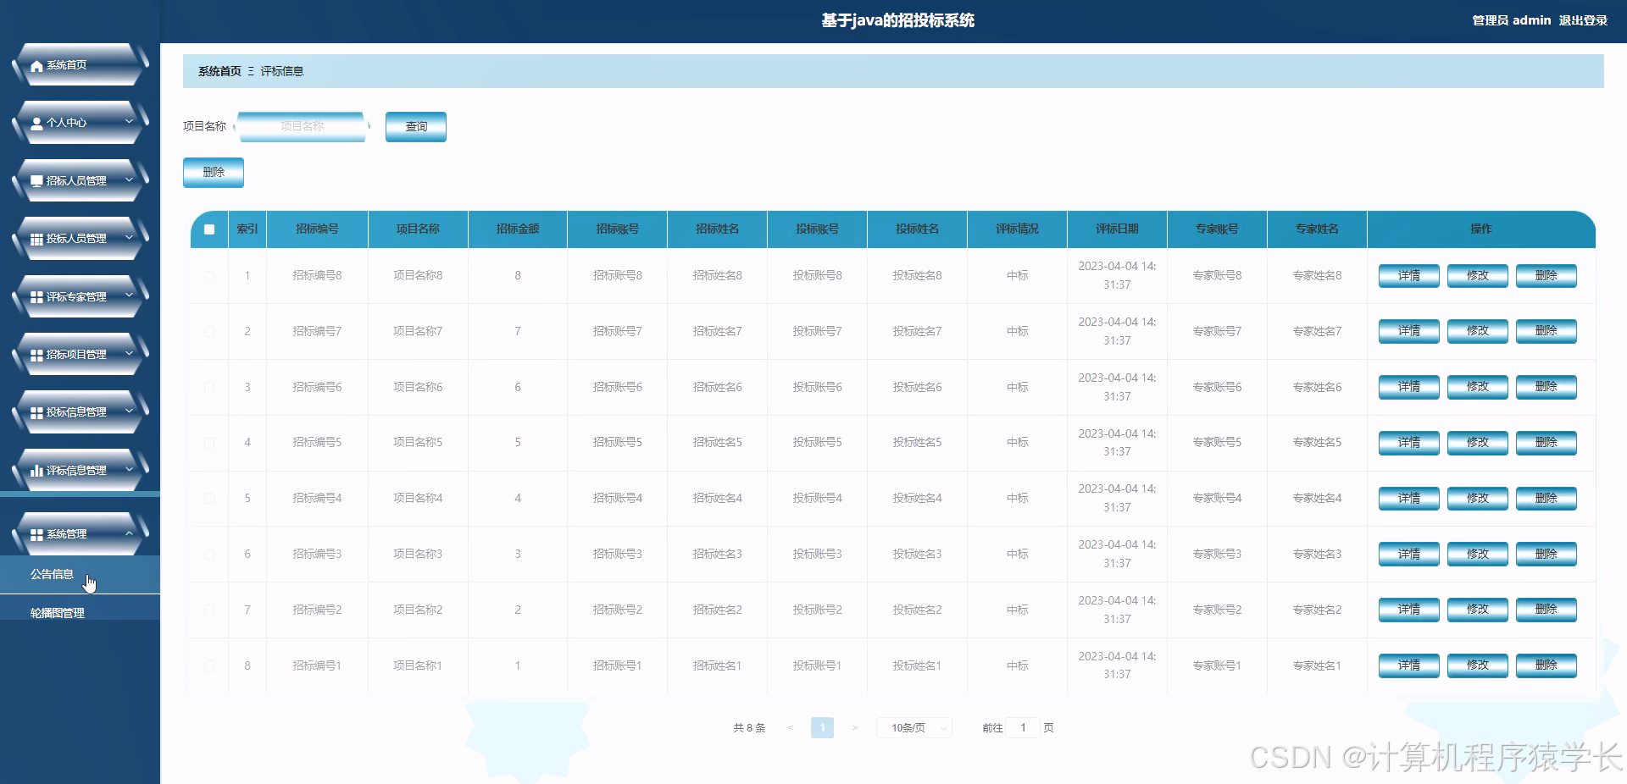View 详情 for 项目名称2
Screen dimensions: 1627x784
point(1408,610)
